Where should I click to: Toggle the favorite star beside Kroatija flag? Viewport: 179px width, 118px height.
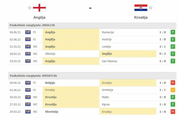point(151,8)
